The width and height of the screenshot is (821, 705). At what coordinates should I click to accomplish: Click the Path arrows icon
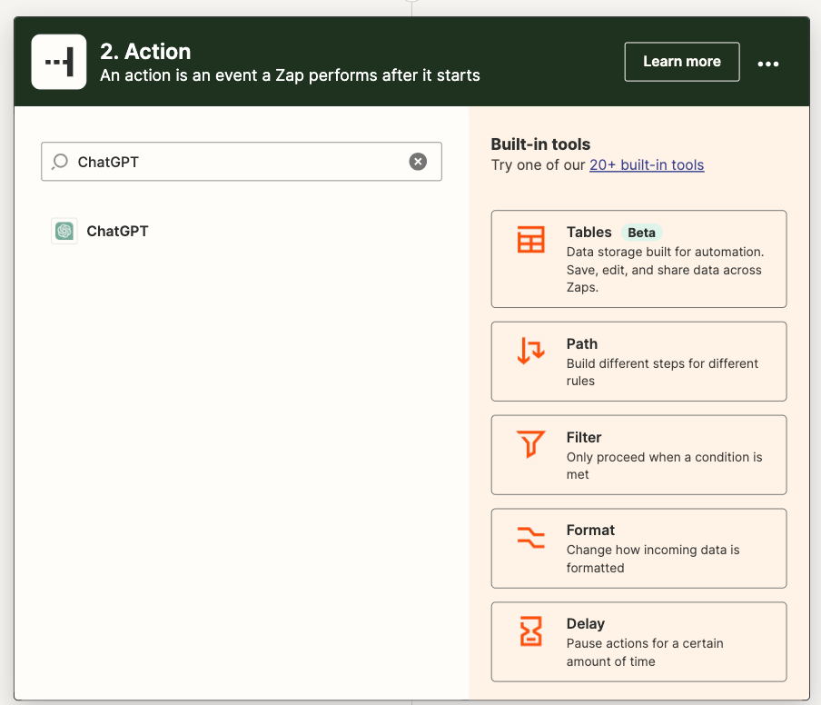(x=530, y=351)
